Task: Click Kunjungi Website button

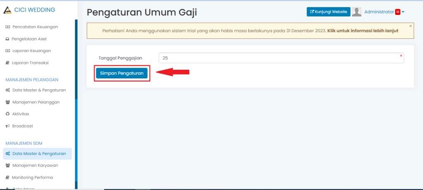Action: (328, 12)
